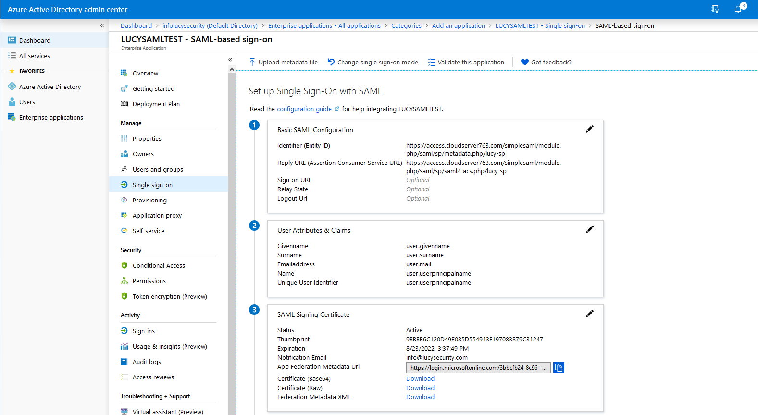Click the Azure Active Directory diamond icon
The image size is (758, 415).
coord(12,86)
